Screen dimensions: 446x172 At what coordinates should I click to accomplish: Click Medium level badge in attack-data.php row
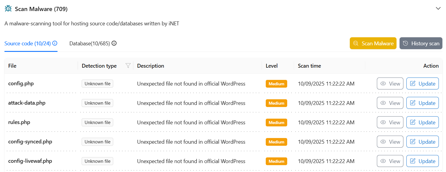(276, 103)
